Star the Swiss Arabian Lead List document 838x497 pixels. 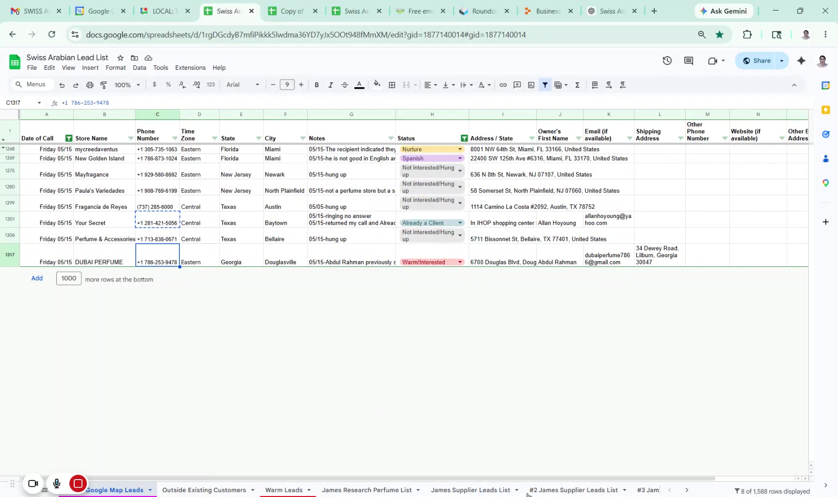click(120, 58)
